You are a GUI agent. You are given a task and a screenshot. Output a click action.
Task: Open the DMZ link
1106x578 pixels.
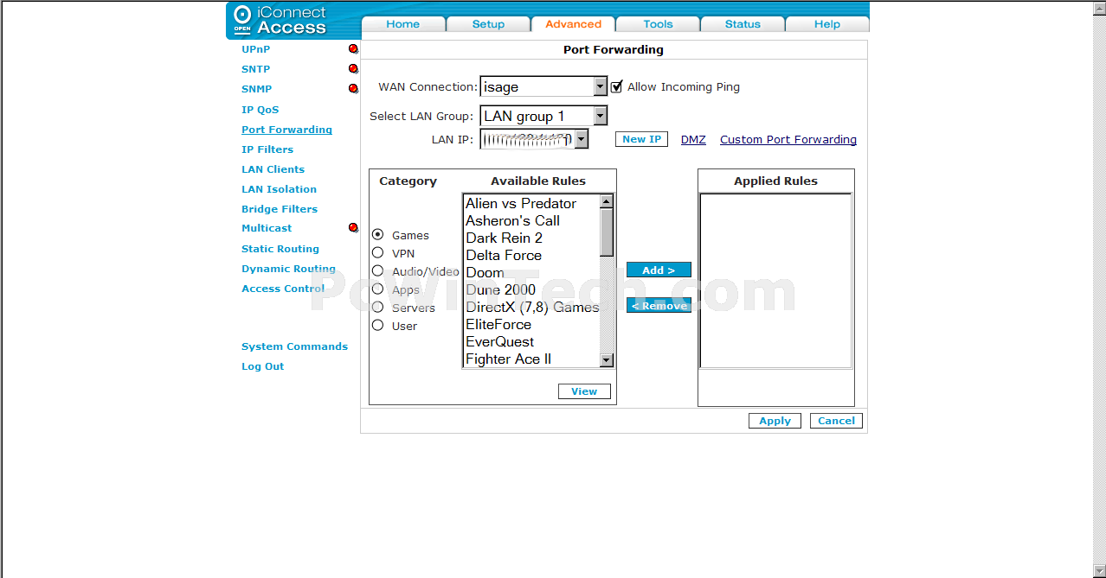click(693, 139)
